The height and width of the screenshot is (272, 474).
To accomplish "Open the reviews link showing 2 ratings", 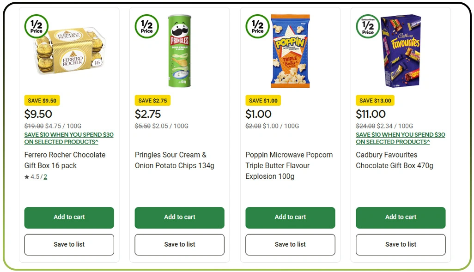I will [45, 176].
